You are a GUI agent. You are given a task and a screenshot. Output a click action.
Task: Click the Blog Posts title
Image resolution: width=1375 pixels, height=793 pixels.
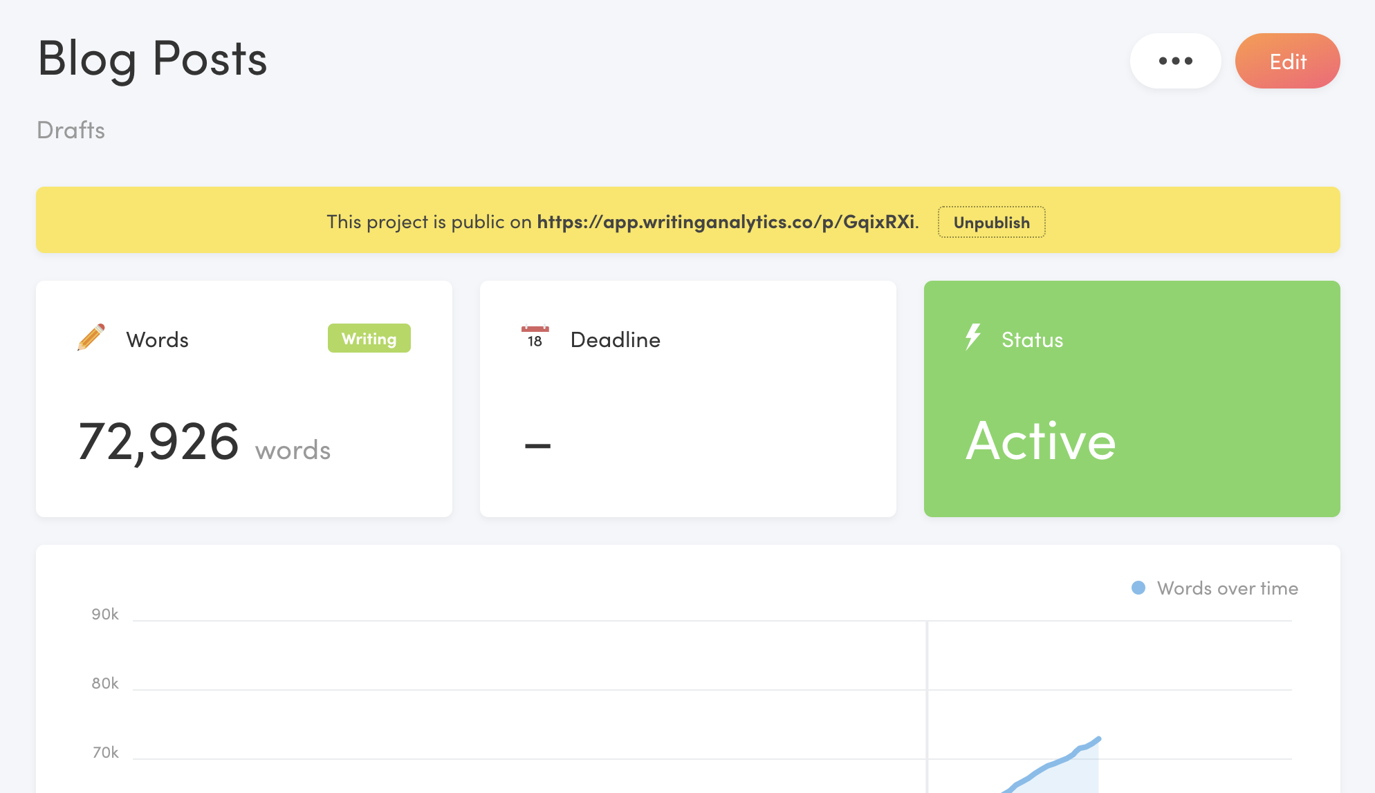[152, 59]
